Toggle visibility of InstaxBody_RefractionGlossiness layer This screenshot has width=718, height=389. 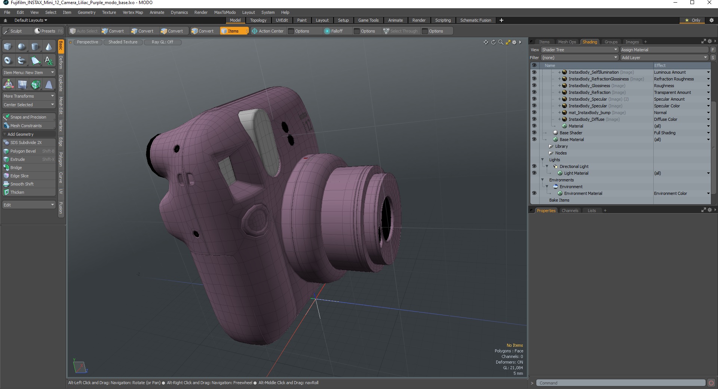point(534,79)
